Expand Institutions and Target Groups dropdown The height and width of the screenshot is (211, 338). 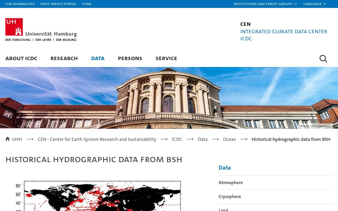265,4
